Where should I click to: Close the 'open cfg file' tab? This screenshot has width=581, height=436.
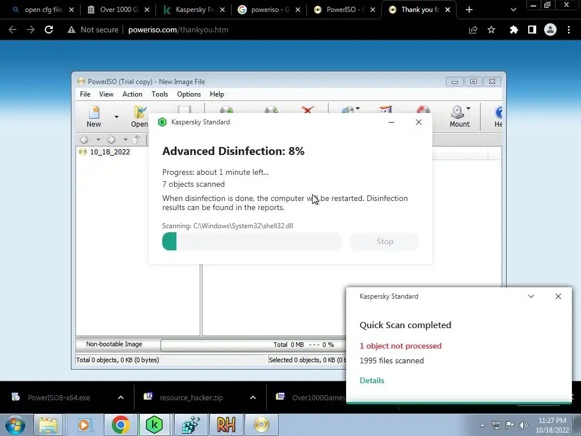(71, 10)
